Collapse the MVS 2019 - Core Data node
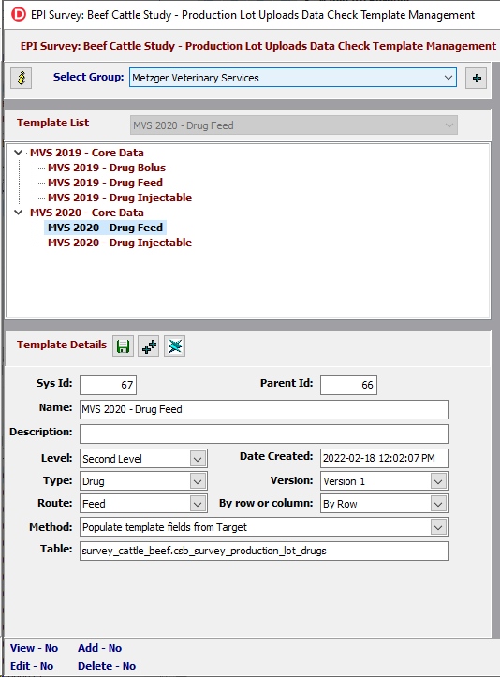The width and height of the screenshot is (500, 677). pyautogui.click(x=19, y=153)
